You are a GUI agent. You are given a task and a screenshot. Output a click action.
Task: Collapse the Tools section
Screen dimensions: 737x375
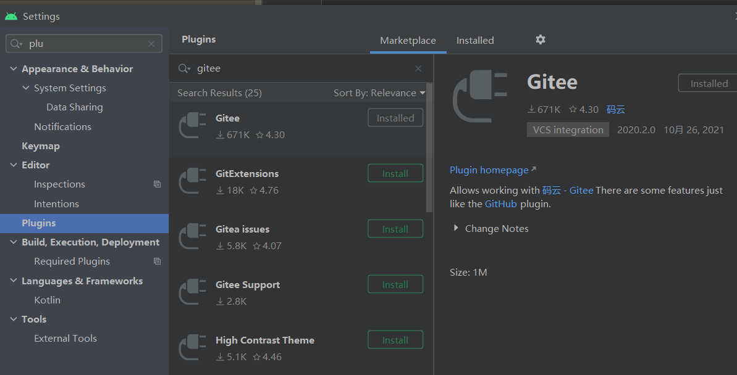pyautogui.click(x=13, y=319)
